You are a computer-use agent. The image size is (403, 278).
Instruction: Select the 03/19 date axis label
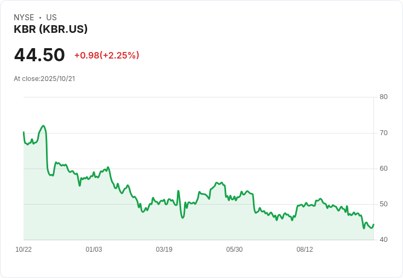164,250
